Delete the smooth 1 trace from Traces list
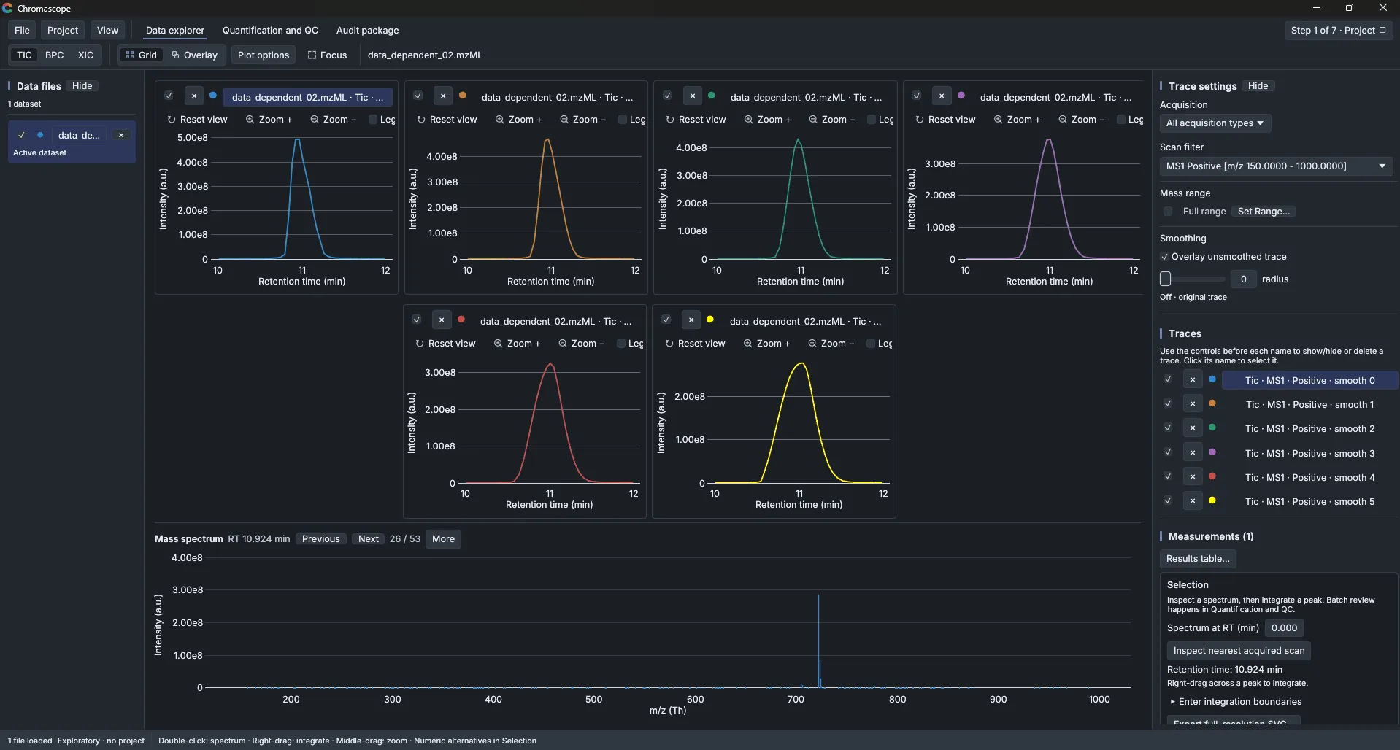This screenshot has height=750, width=1400. [1192, 404]
